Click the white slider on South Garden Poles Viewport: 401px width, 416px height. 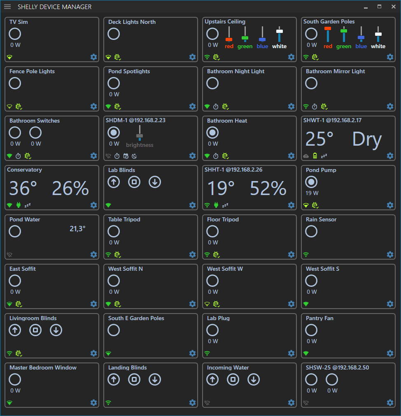point(378,35)
